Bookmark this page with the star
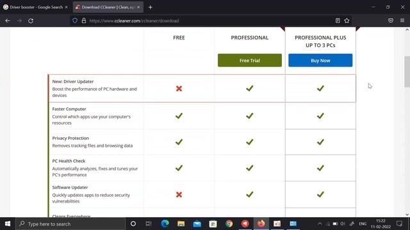 (347, 20)
